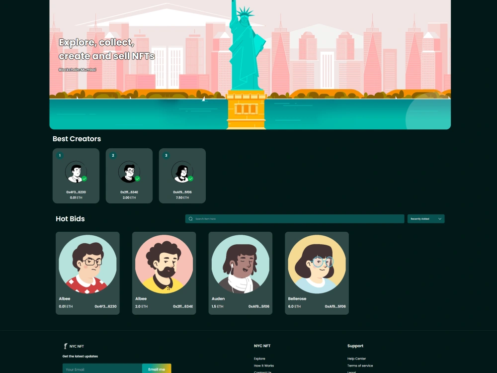Click the Best Creators heading
The width and height of the screenshot is (497, 373).
point(77,139)
